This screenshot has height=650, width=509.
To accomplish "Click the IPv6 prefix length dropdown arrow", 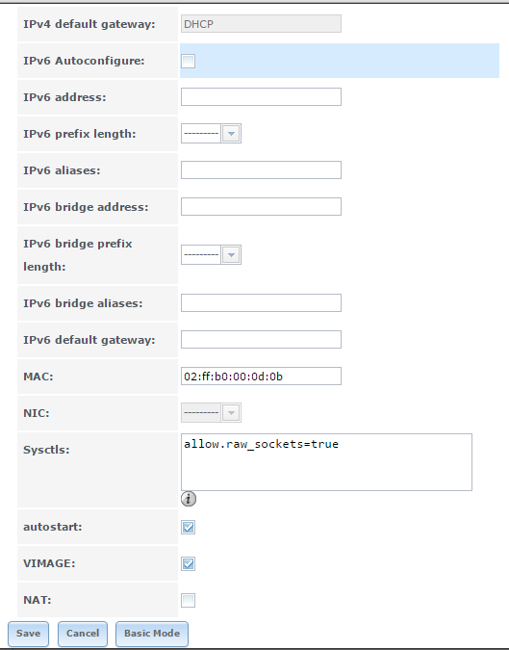I will 231,134.
